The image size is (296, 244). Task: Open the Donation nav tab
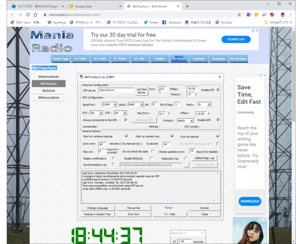pyautogui.click(x=218, y=59)
